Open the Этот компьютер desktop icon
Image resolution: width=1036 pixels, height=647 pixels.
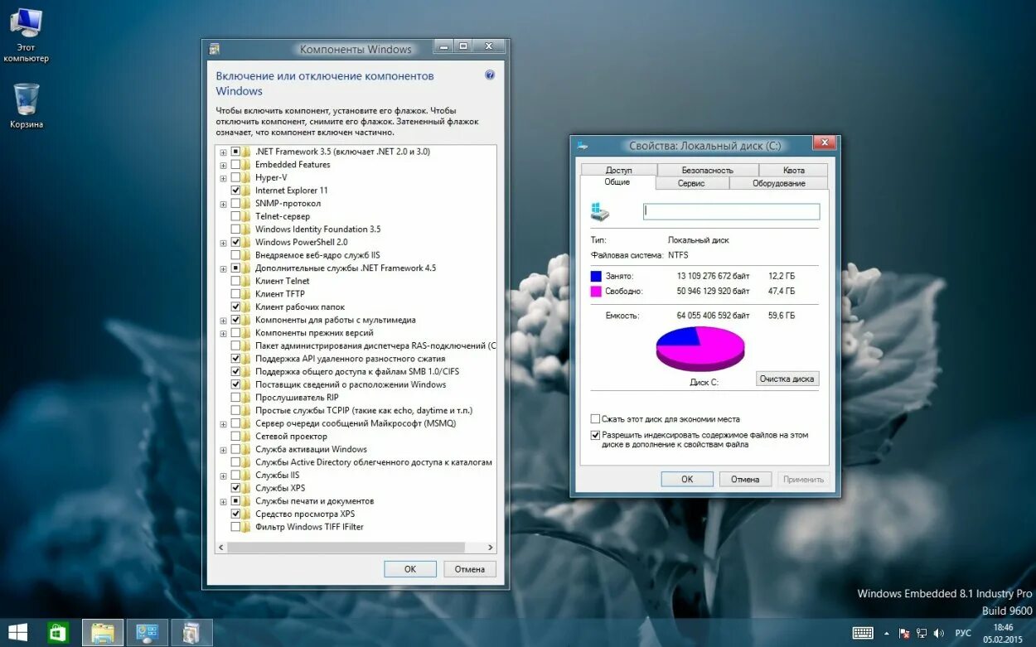tap(26, 35)
